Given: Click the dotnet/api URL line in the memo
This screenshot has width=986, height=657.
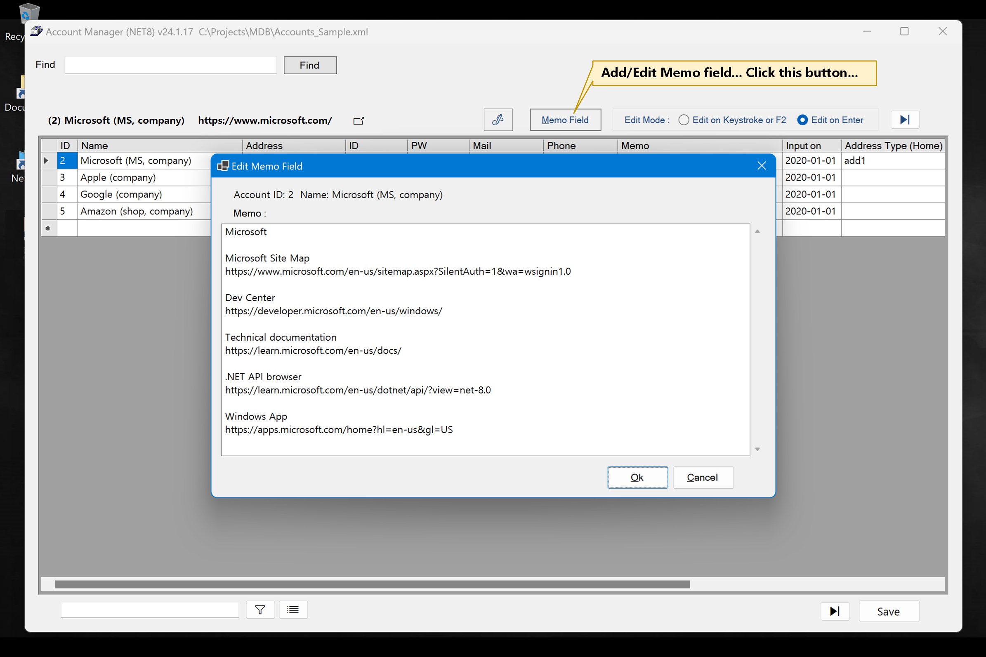Looking at the screenshot, I should (358, 390).
